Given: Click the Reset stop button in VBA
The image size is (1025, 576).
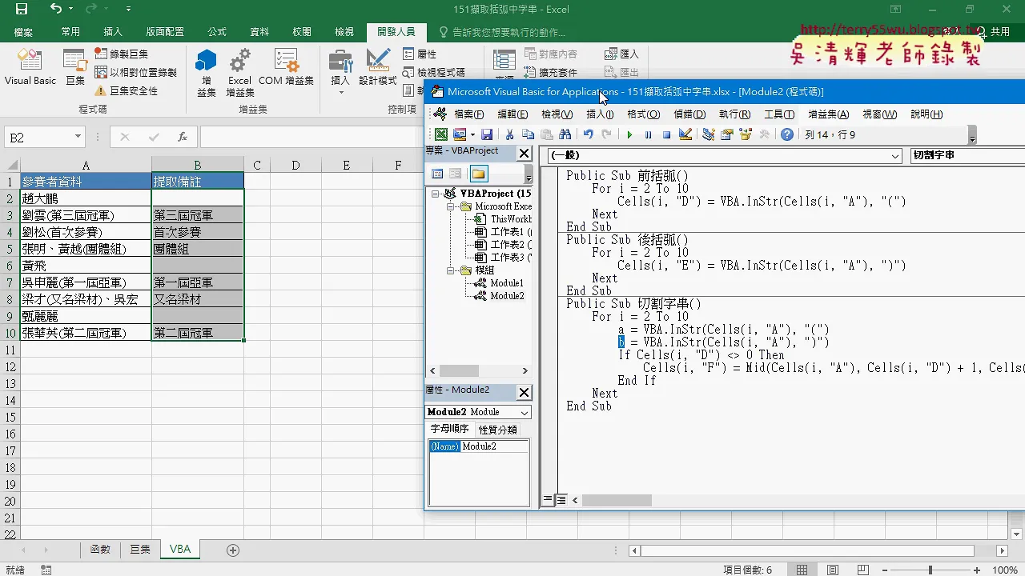Looking at the screenshot, I should 666,134.
